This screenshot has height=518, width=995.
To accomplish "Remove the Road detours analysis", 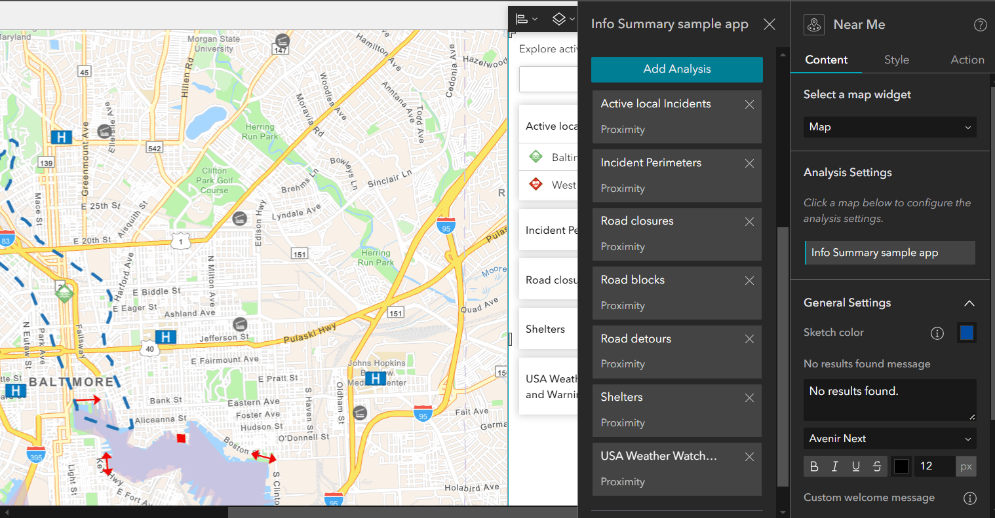I will click(749, 339).
